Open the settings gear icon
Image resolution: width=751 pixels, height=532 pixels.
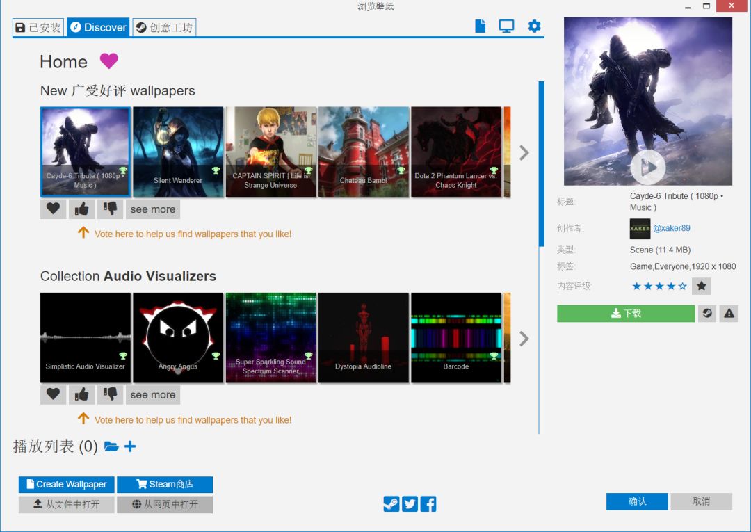534,26
